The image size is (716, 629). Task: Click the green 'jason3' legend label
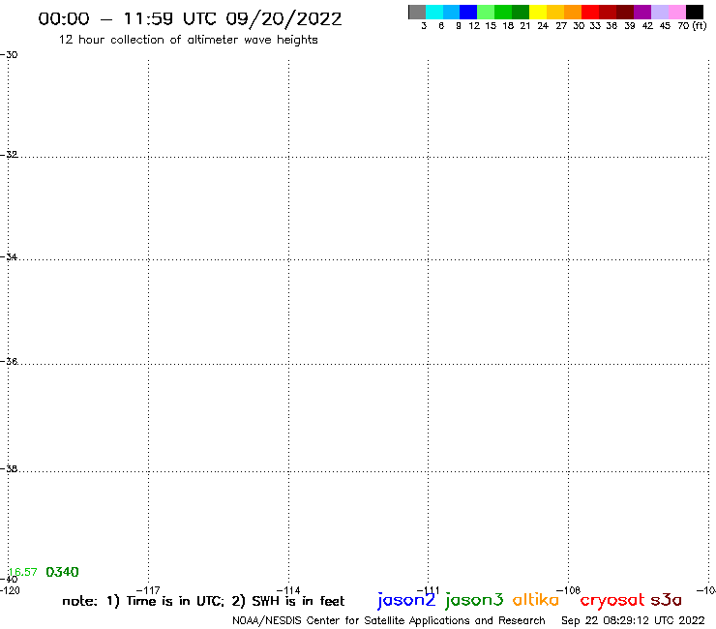coord(474,600)
